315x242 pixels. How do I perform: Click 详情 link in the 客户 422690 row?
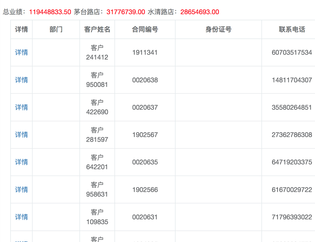22,107
